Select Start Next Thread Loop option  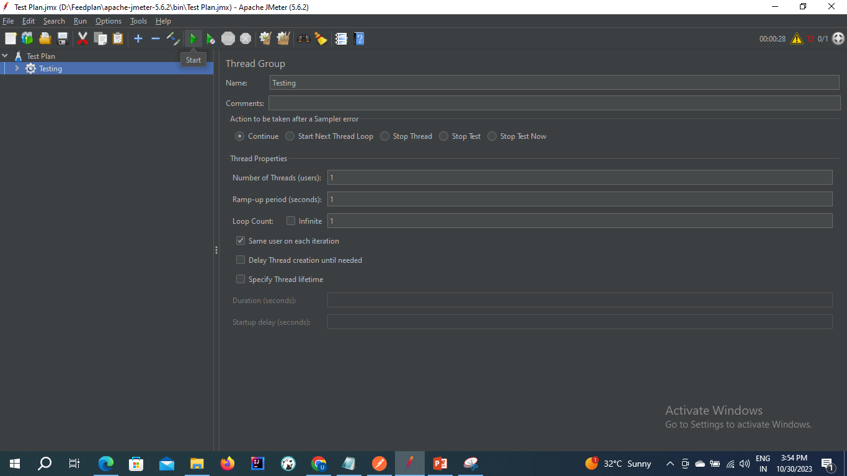pos(290,136)
